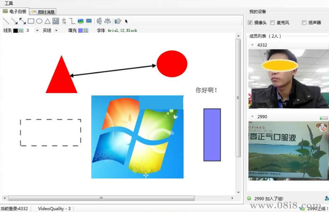Image resolution: width=329 pixels, height=212 pixels.
Task: Open the 实线 line style dropdown
Action: point(56,31)
